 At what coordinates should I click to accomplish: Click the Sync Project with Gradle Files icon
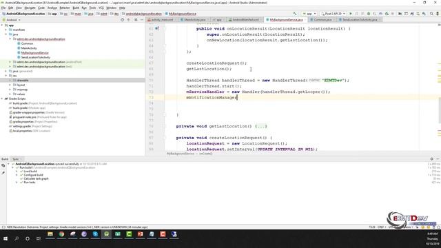pyautogui.click(x=412, y=14)
